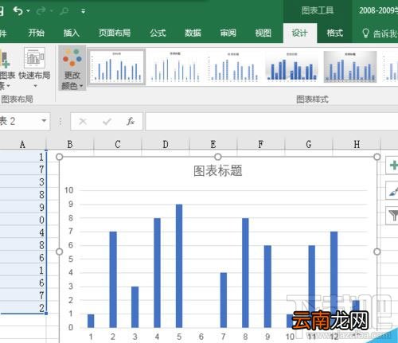Select column A header
The height and width of the screenshot is (343, 398).
(x=23, y=145)
